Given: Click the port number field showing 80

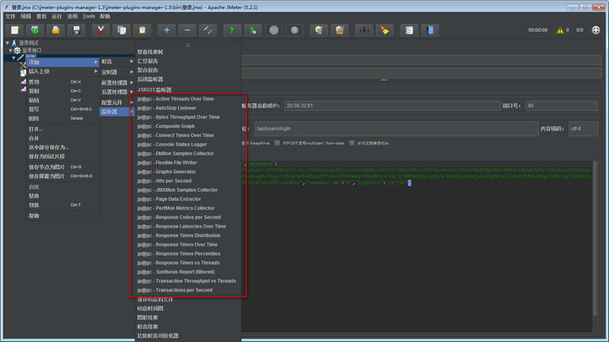Looking at the screenshot, I should point(561,106).
